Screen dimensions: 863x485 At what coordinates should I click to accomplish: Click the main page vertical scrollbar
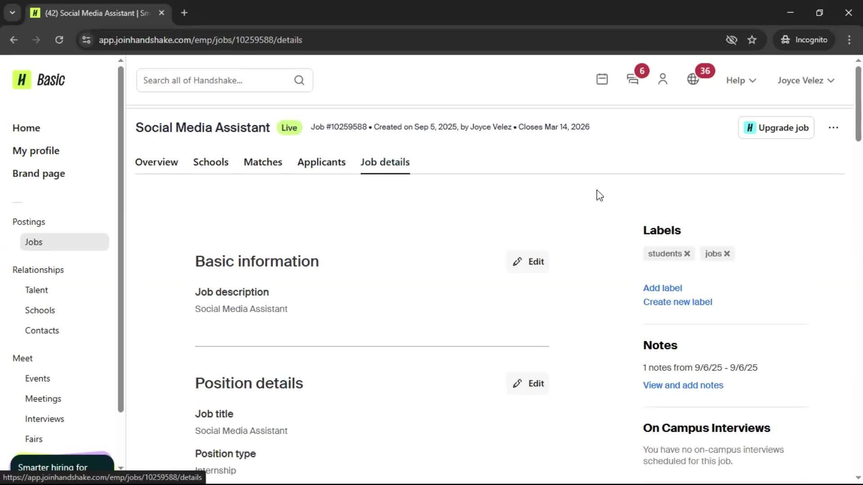tap(858, 104)
